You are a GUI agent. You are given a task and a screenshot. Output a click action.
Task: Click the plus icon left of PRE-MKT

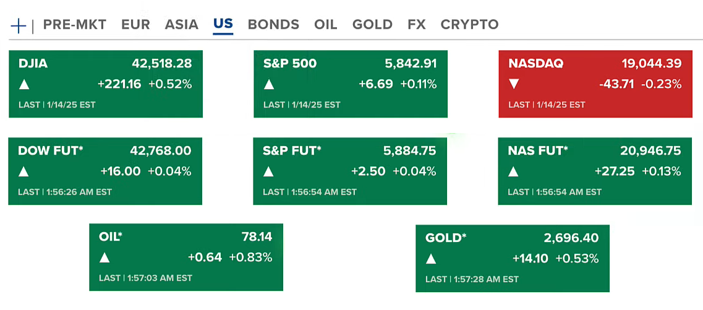[x=19, y=25]
